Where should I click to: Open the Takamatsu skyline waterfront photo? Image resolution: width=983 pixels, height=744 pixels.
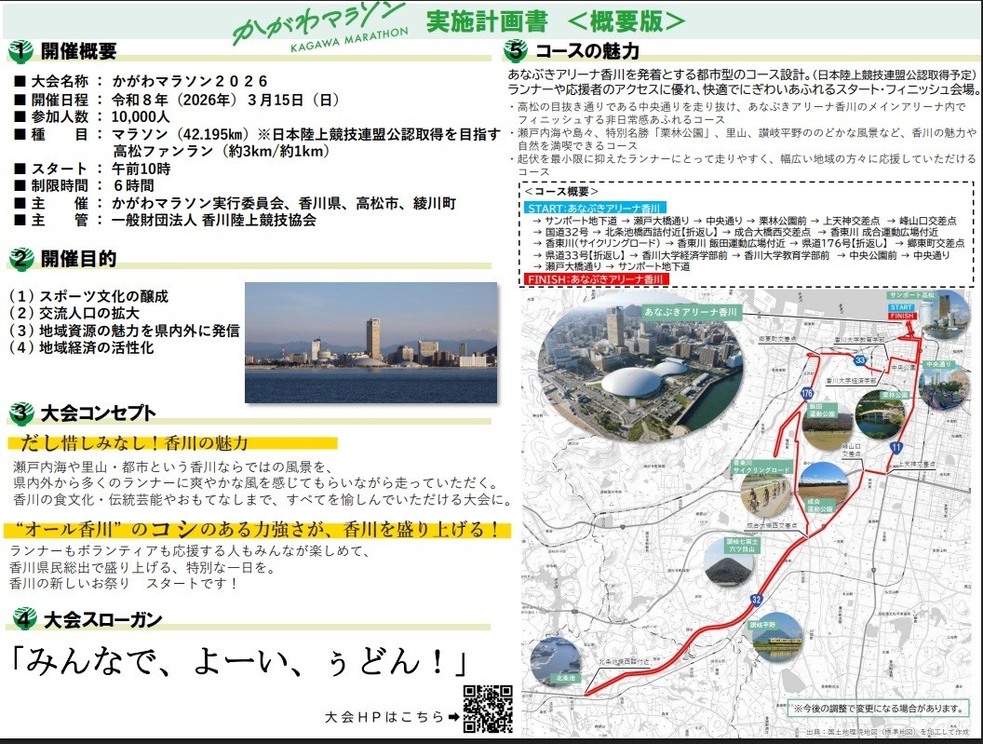coord(370,343)
